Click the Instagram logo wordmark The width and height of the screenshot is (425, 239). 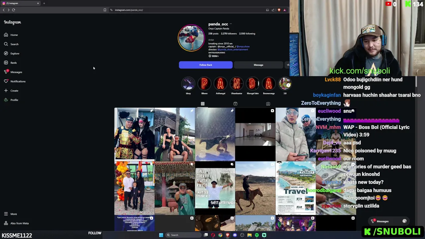pos(12,22)
